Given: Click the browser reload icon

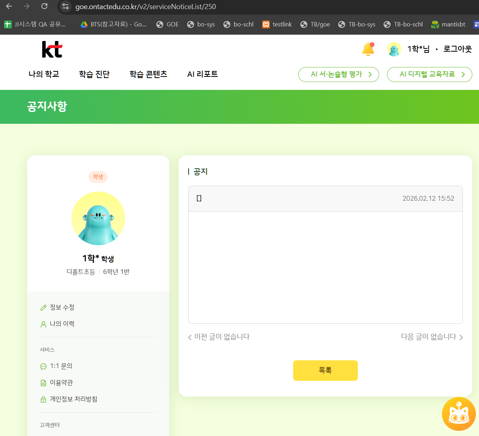Looking at the screenshot, I should point(44,6).
